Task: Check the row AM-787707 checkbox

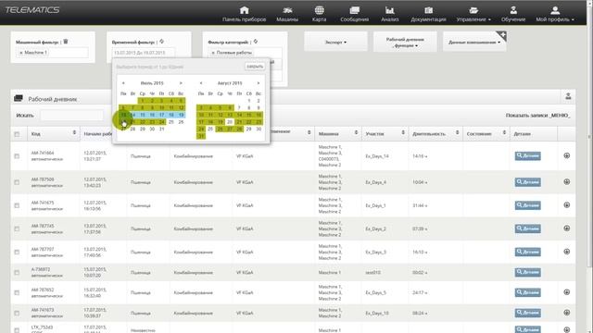Action: (x=17, y=252)
